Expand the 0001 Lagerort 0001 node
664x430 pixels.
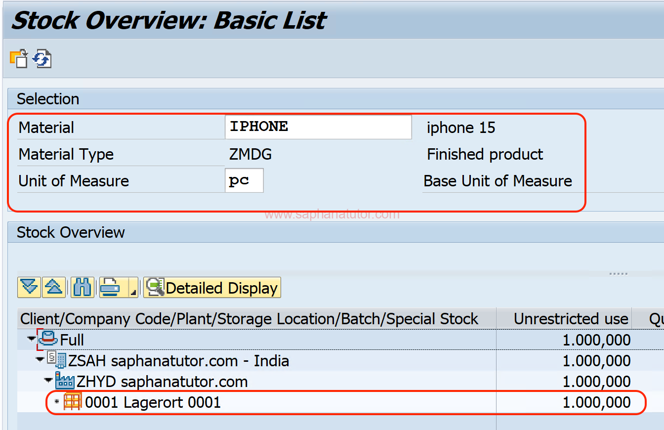pyautogui.click(x=56, y=402)
